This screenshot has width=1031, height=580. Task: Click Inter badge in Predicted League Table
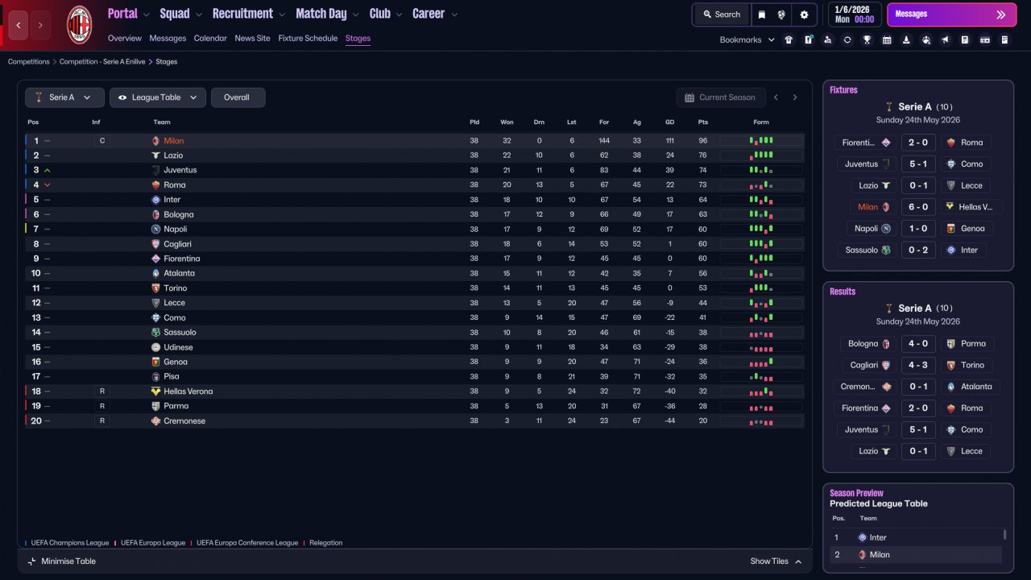pos(862,537)
